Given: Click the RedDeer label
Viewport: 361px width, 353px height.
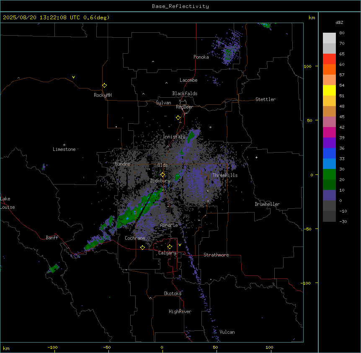Looking at the screenshot, I should pos(184,107).
